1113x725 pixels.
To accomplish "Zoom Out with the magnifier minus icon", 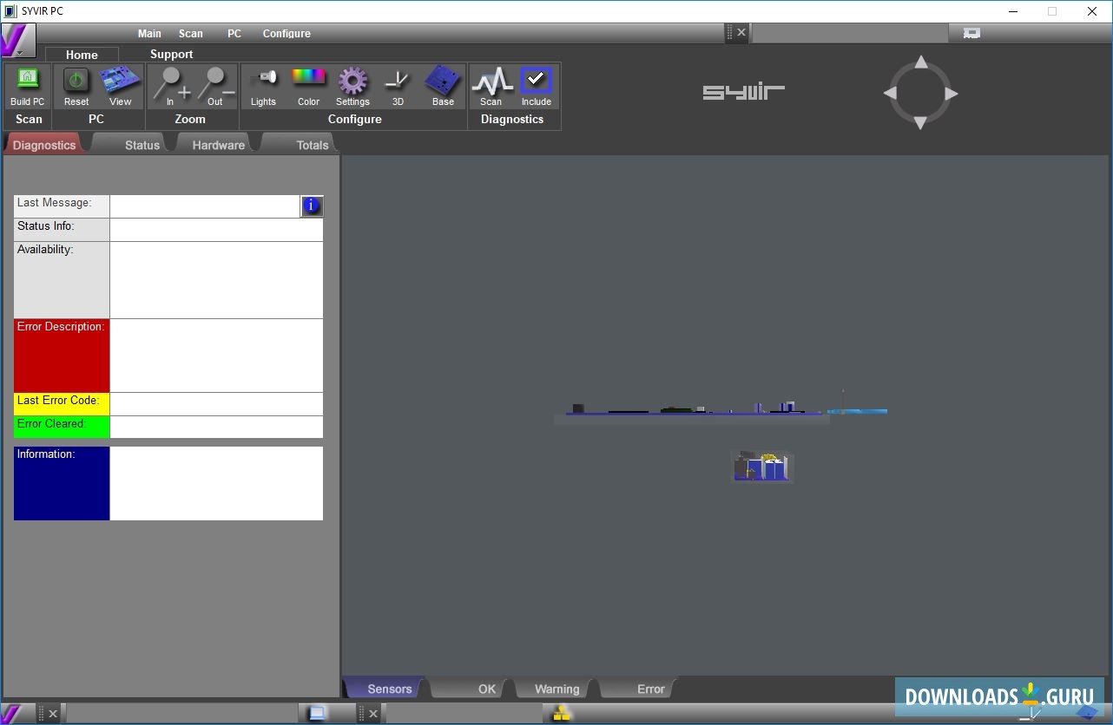I will click(x=214, y=86).
